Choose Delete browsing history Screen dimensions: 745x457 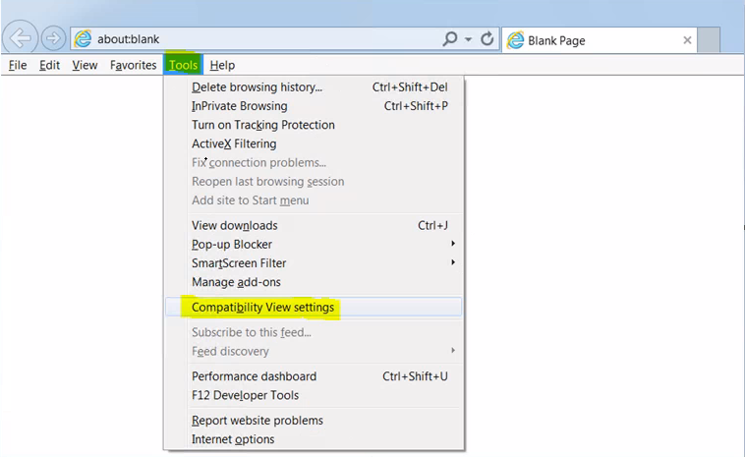314,87
